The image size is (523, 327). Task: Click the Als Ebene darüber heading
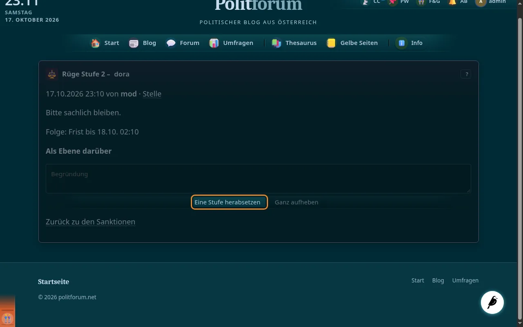point(78,151)
